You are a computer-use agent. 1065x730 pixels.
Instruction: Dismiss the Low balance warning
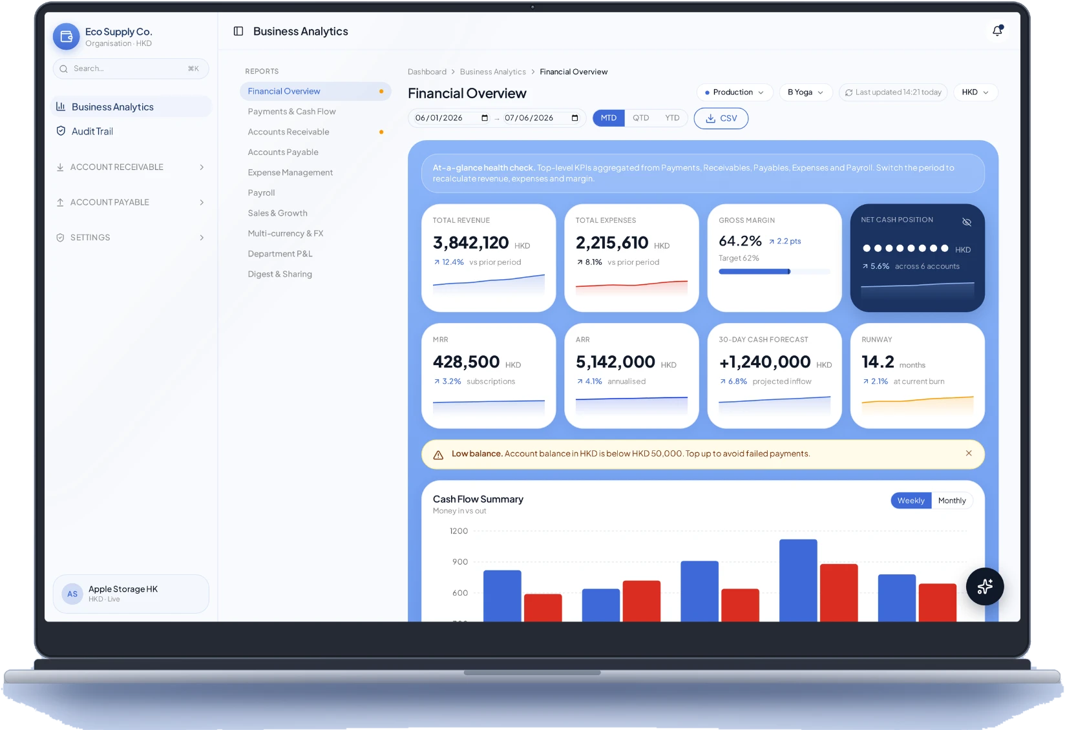(969, 454)
